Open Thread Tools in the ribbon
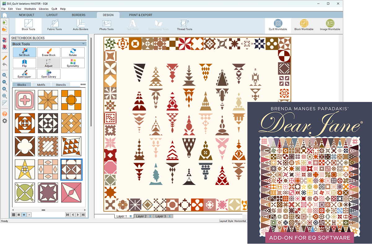 (185, 25)
